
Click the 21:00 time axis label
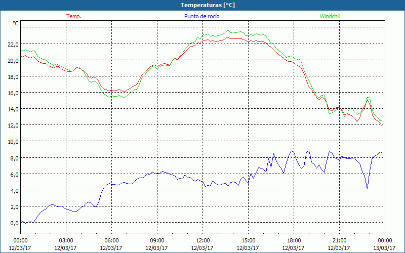click(x=339, y=241)
